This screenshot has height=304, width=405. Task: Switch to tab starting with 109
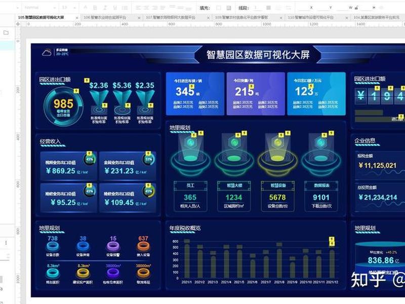[241, 17]
